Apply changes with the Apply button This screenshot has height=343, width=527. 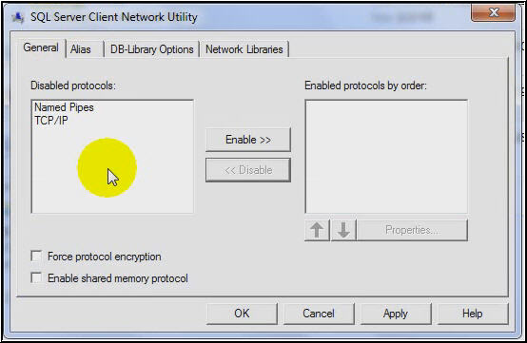(396, 314)
